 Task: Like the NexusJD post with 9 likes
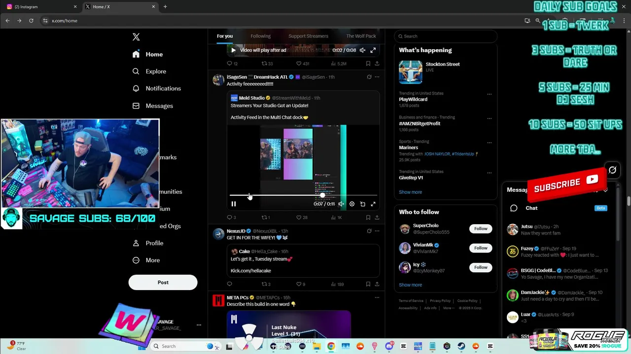301,284
